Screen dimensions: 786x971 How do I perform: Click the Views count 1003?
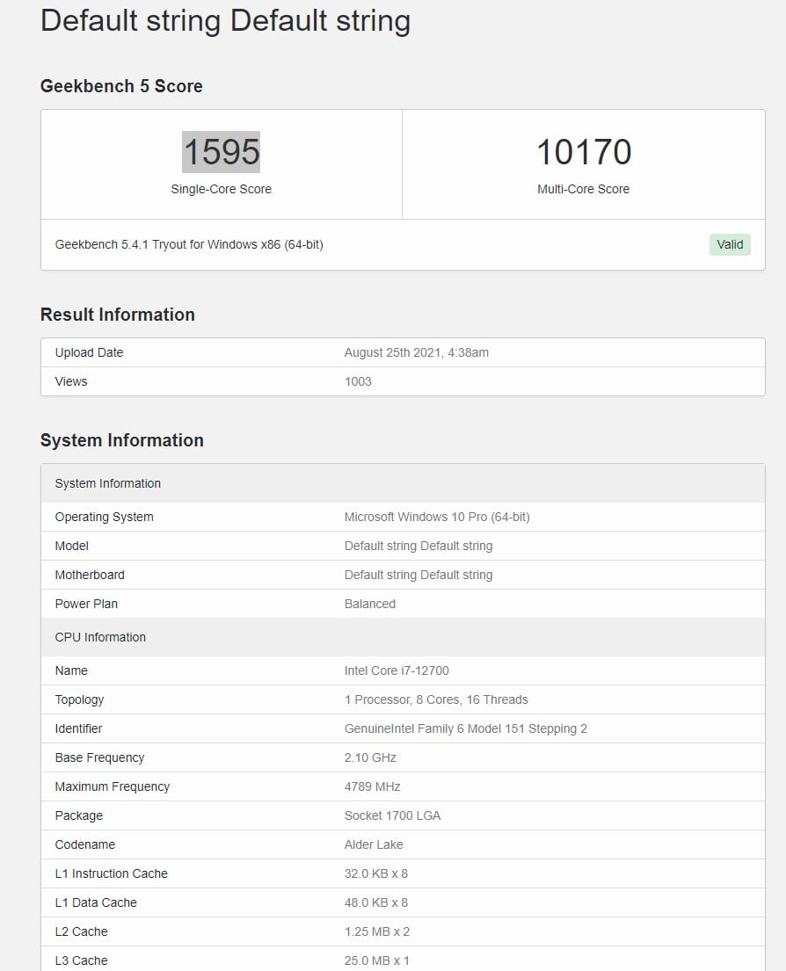358,381
